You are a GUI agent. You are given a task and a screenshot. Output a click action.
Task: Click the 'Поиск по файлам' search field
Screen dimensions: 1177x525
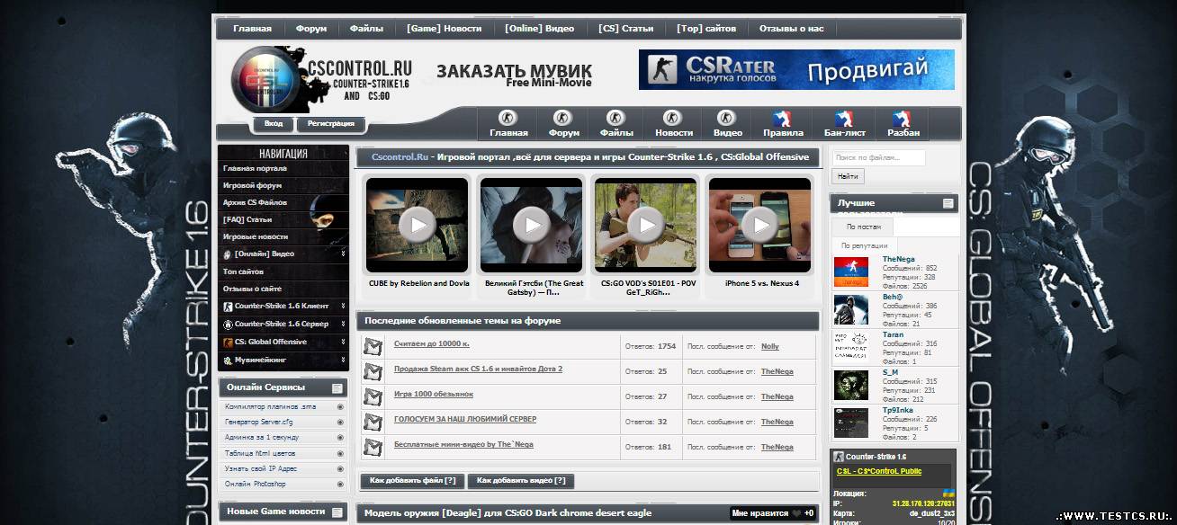click(x=878, y=157)
